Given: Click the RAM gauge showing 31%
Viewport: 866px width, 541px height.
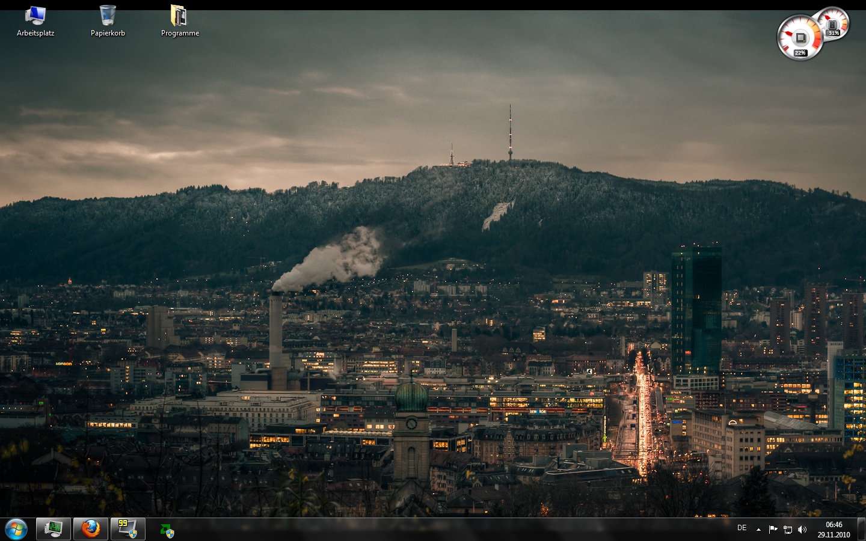Looking at the screenshot, I should pos(834,23).
